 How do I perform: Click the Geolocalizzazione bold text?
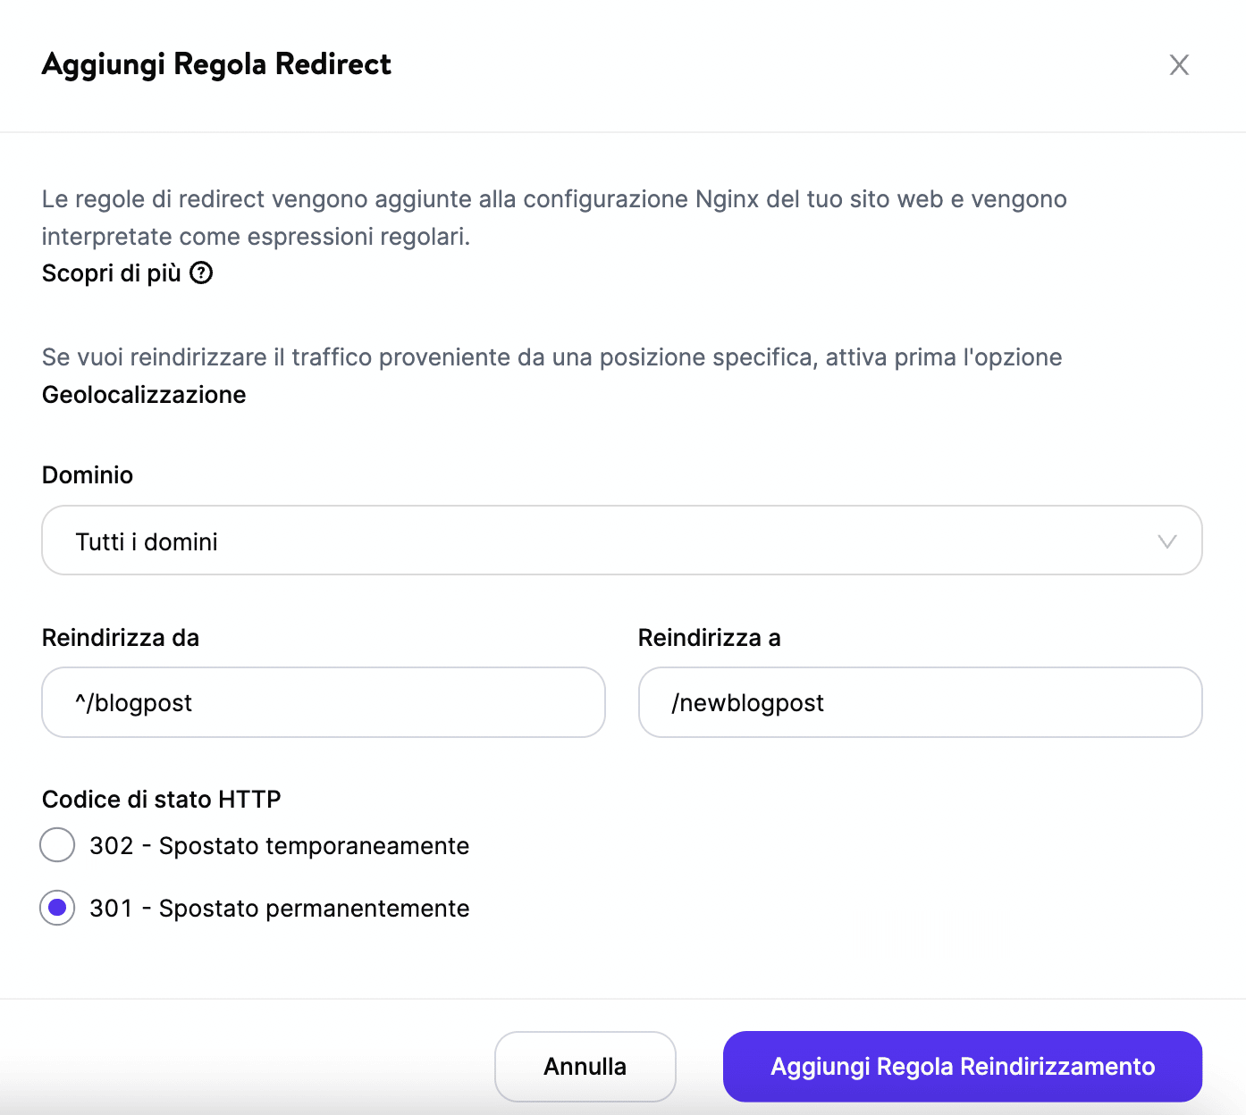point(143,394)
